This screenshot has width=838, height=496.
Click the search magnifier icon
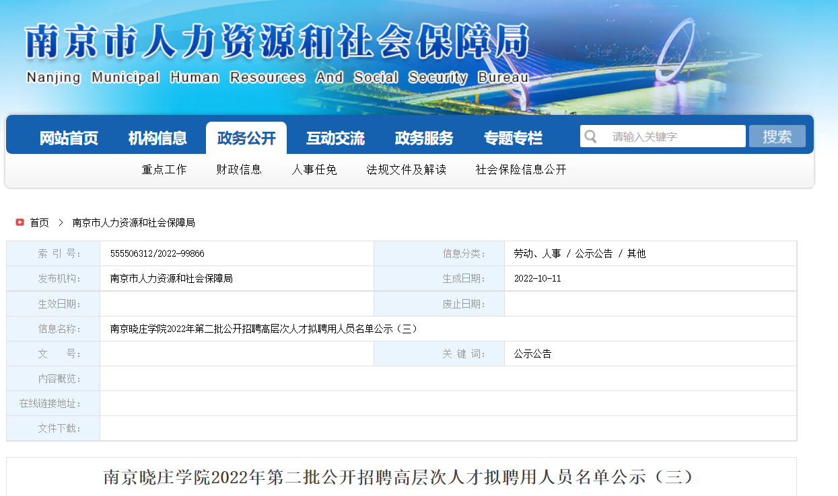590,136
